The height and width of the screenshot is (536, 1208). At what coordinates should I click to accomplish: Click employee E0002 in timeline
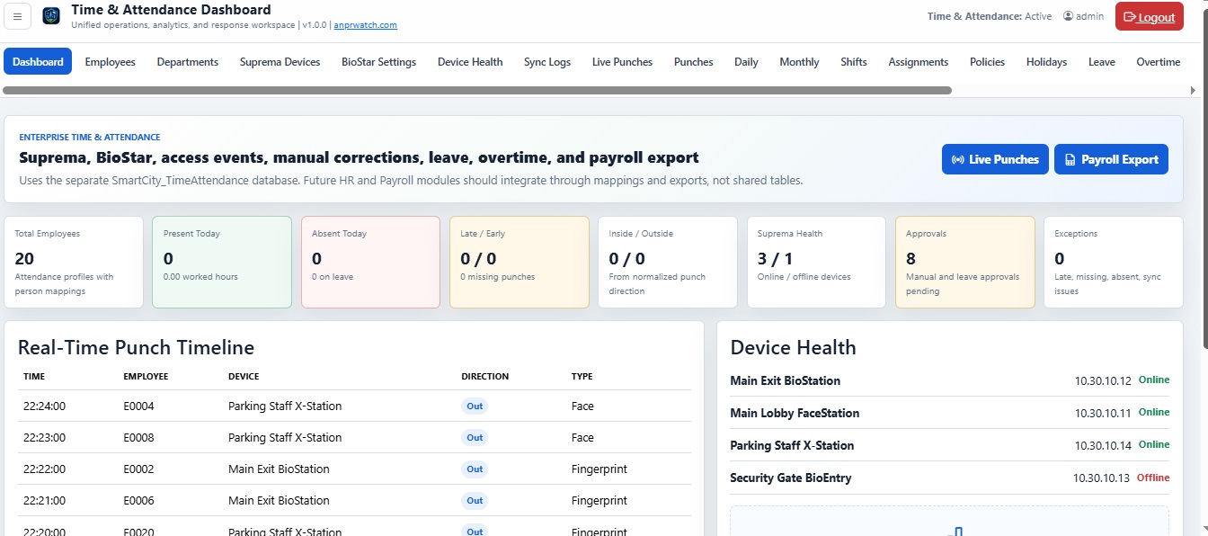click(x=138, y=469)
